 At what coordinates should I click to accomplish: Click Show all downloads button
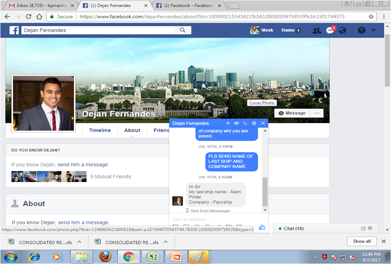361,242
